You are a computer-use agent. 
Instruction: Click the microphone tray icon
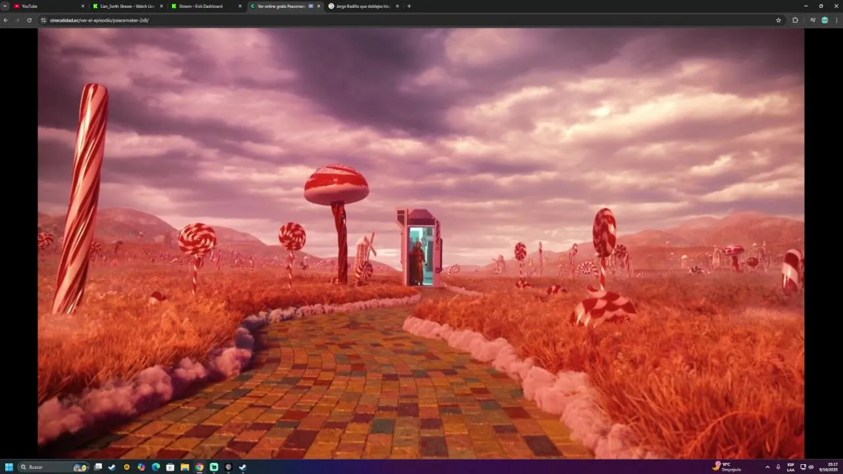778,467
